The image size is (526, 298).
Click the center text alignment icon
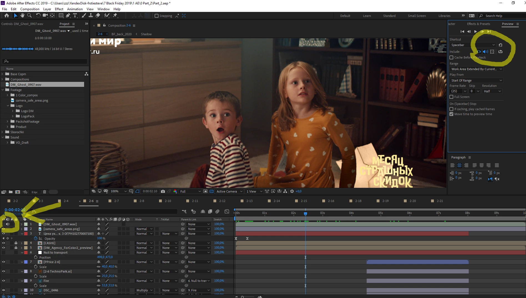459,165
